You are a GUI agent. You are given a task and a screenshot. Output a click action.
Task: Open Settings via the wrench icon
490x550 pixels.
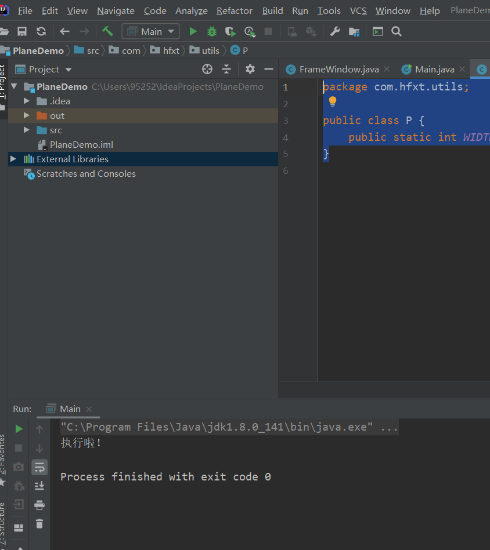pos(335,31)
